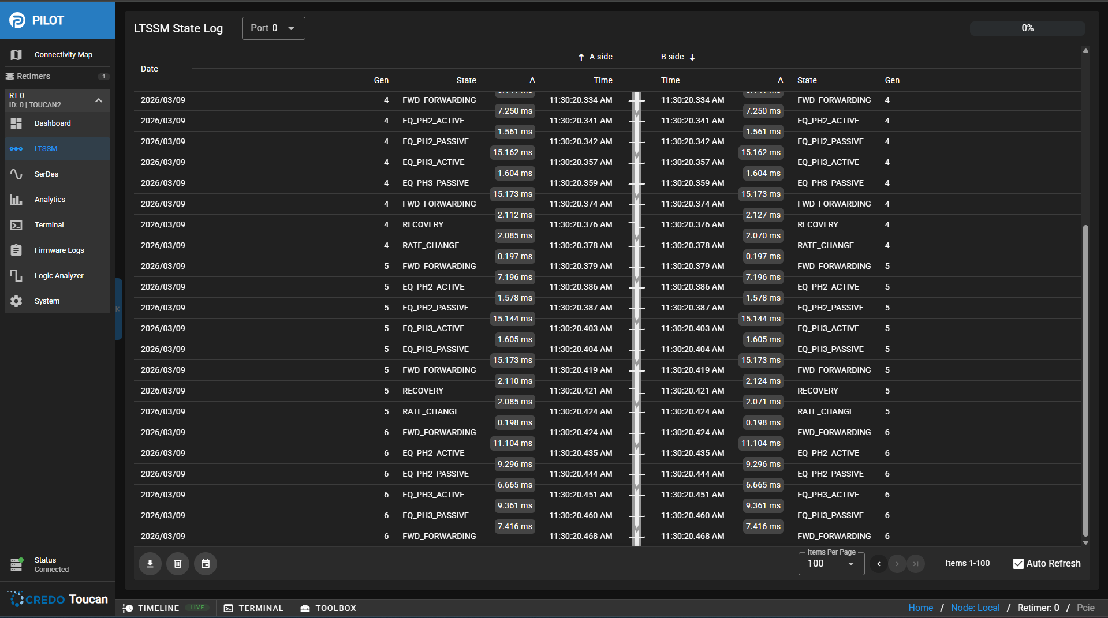This screenshot has height=618, width=1108.
Task: Open the Items Per Page dropdown
Action: [831, 564]
